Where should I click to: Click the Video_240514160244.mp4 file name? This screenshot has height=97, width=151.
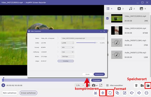(x=135, y=28)
